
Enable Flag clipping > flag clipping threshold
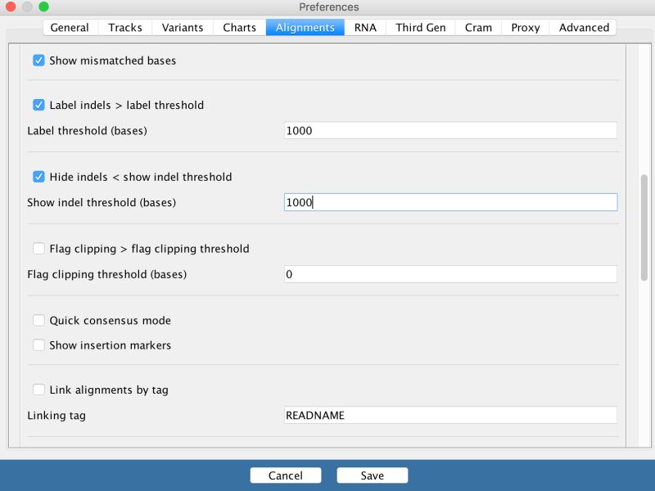[x=38, y=249]
